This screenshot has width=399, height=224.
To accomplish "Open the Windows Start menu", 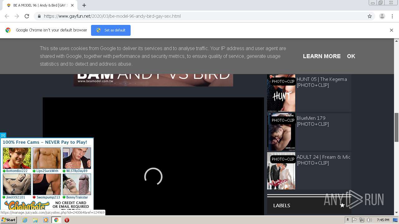I will [9, 220].
